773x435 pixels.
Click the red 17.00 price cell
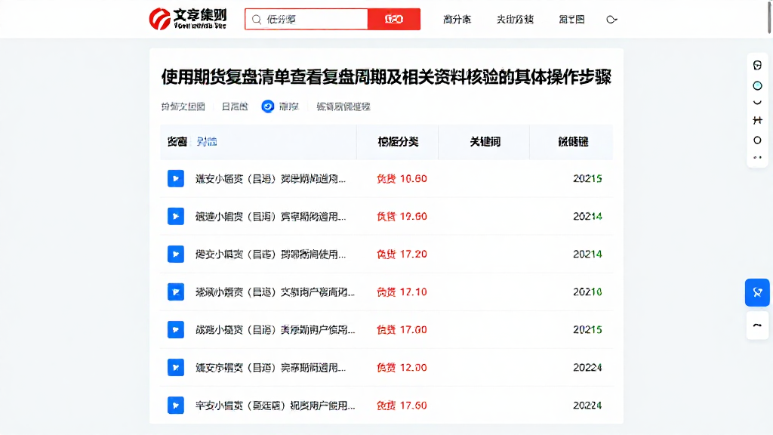point(402,330)
